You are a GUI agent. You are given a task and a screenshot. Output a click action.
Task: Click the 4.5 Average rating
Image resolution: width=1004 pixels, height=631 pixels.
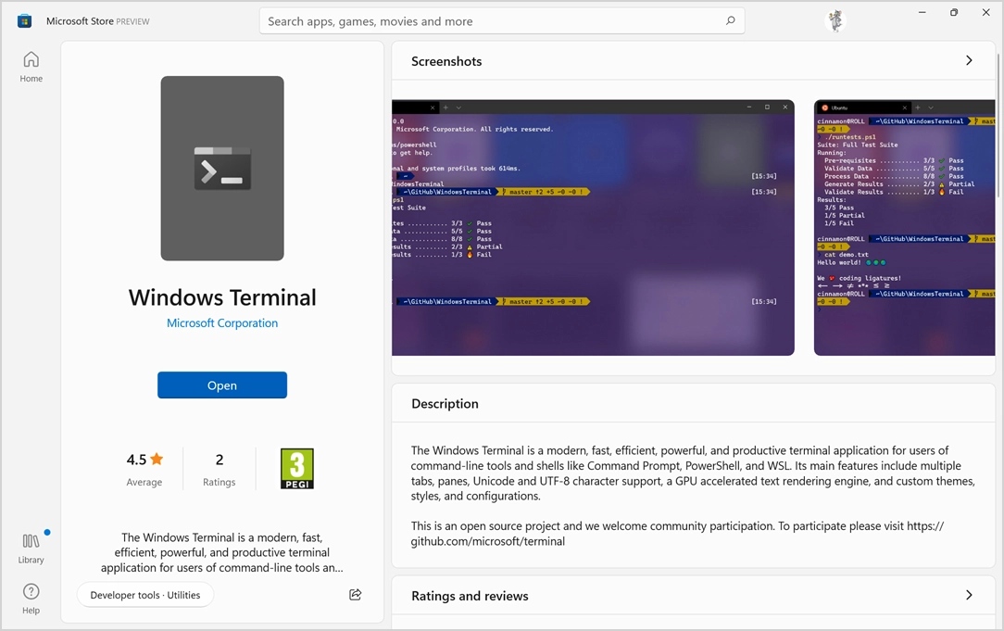coord(144,470)
